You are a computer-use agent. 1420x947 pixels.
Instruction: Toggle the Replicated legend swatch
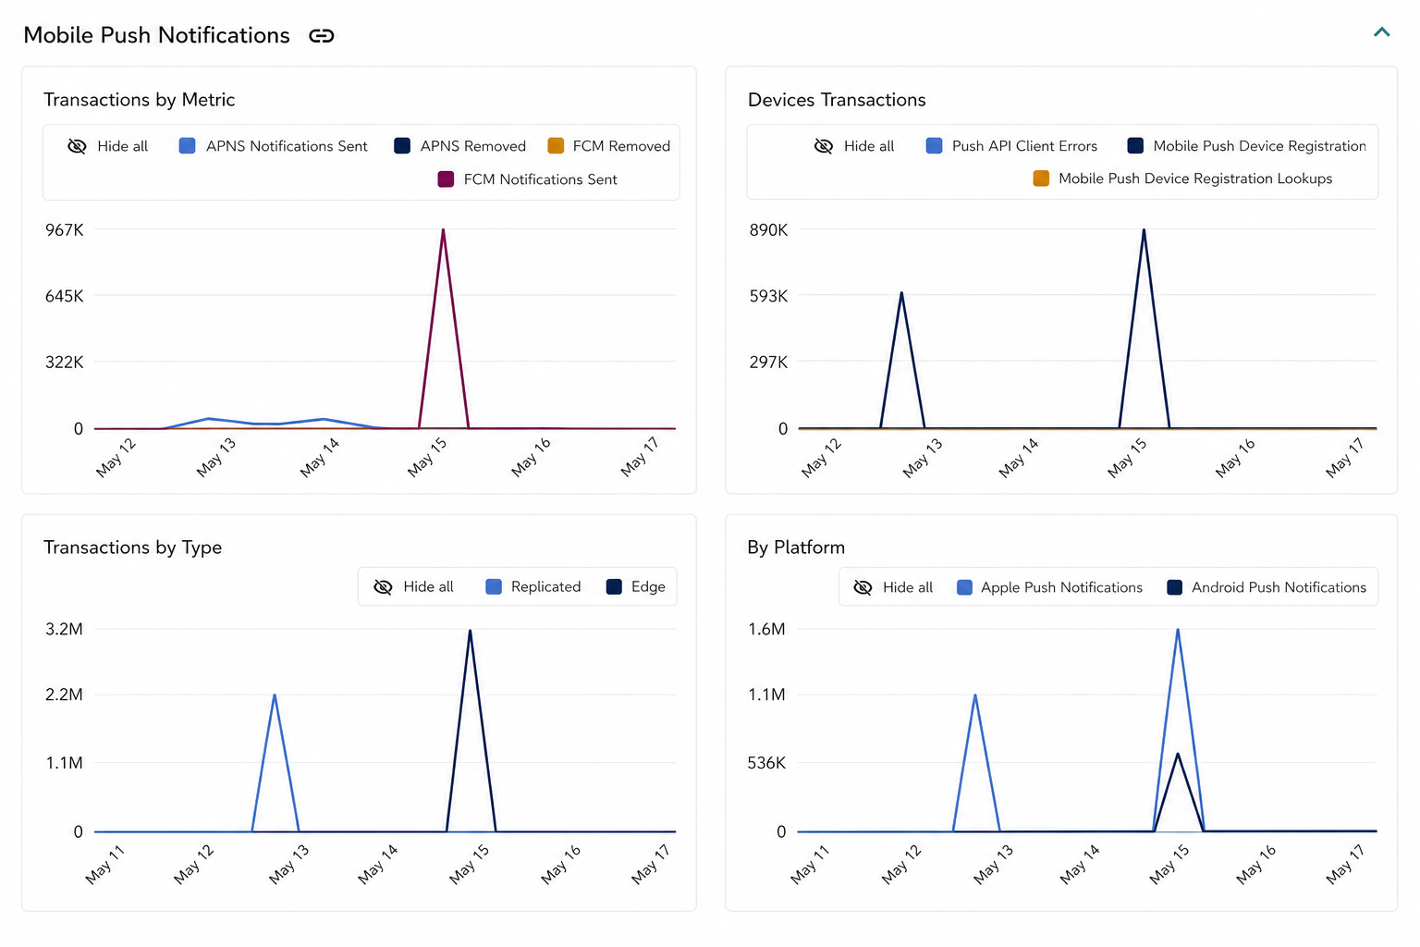tap(494, 586)
